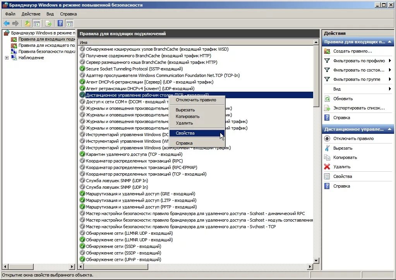Select rule Обнаружение сети (UPnP - входящий)
This screenshot has width=396, height=280.
[123, 260]
